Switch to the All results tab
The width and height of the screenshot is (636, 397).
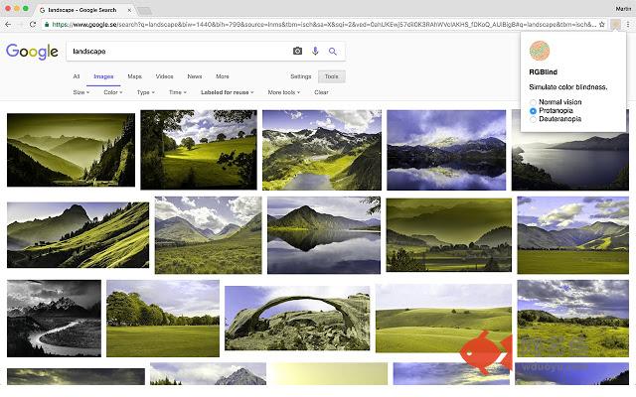(77, 76)
